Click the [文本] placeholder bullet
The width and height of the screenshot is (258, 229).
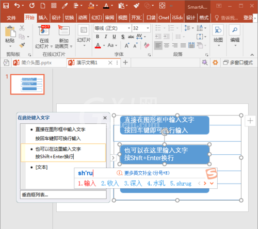click(x=41, y=167)
